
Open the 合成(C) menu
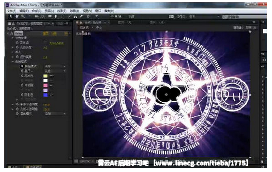pyautogui.click(x=37, y=11)
